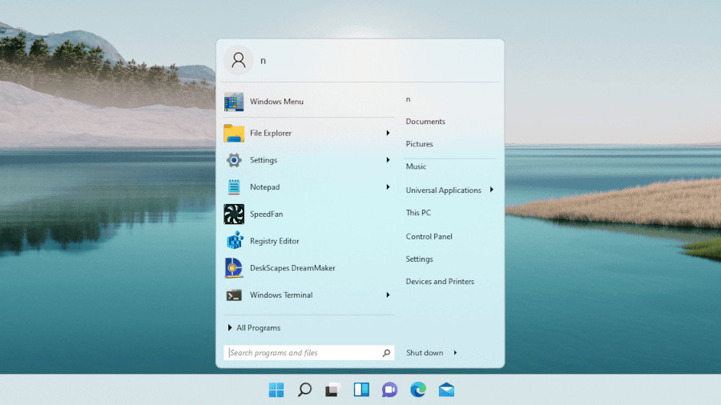Click the 'Windows Terminal' text label
721x405 pixels.
[281, 295]
